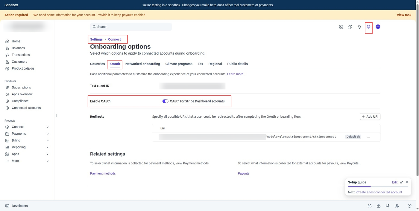
Task: Click View task in the banner
Action: tap(404, 15)
